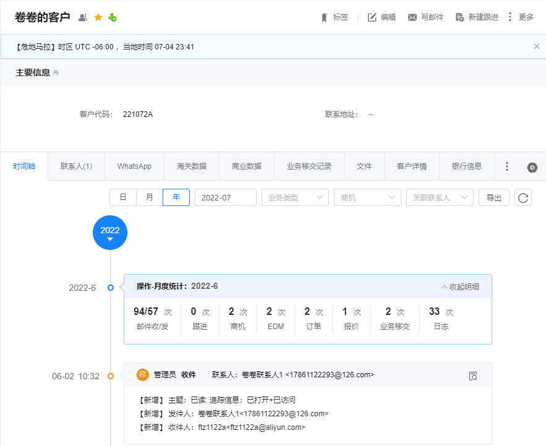Open the WhatsApp tab
The image size is (546, 446).
134,166
